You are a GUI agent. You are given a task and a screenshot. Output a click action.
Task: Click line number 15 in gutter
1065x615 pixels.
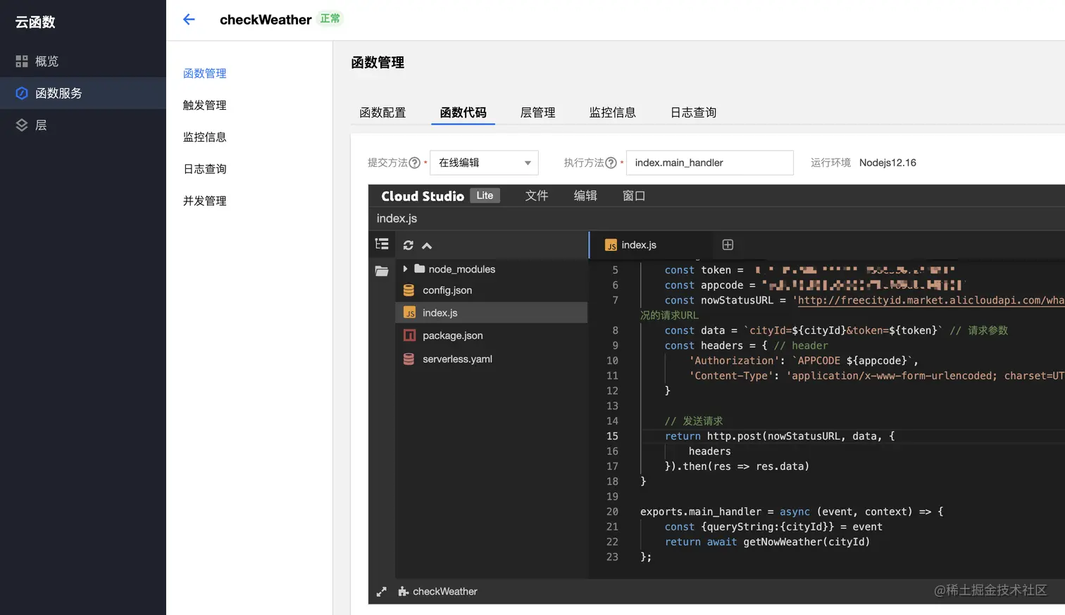(612, 436)
